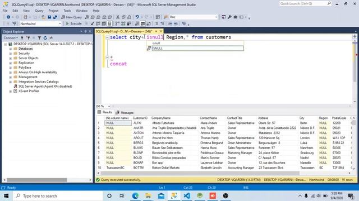This screenshot has height=201, width=359.
Task: Click the Connect Object Explorer plug icon
Action: (x=22, y=38)
